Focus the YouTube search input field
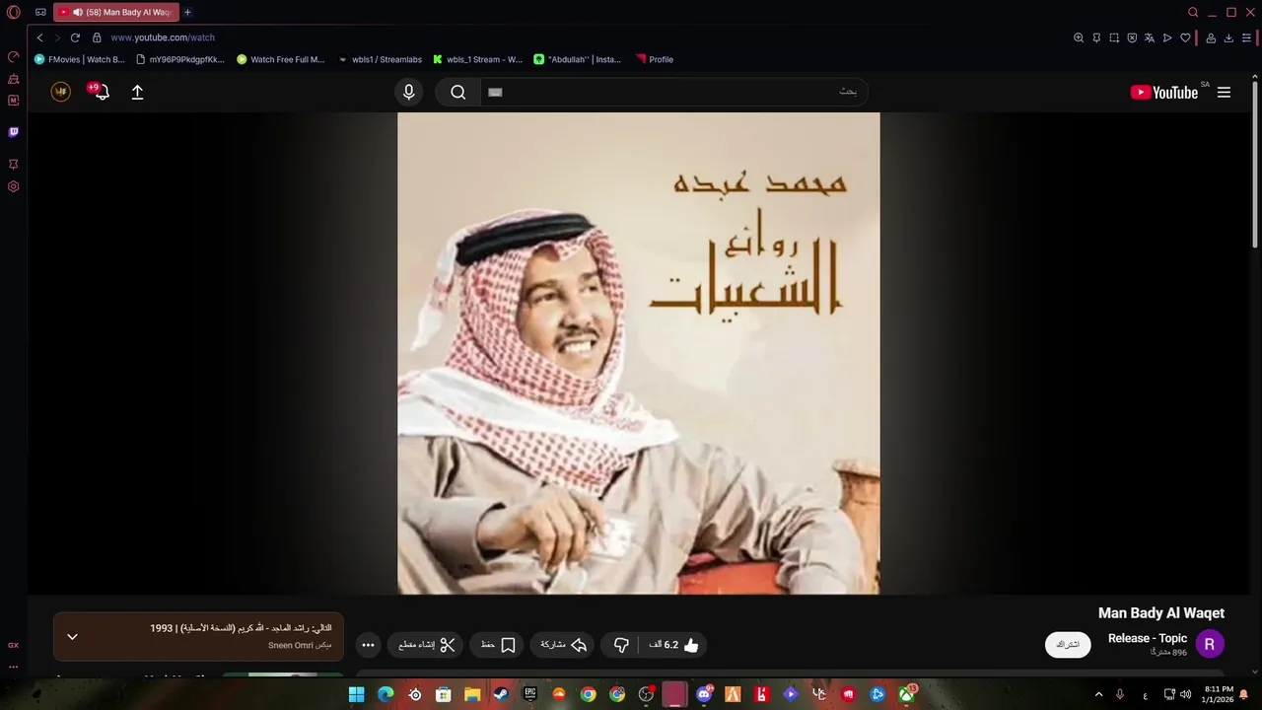The width and height of the screenshot is (1262, 710). [674, 92]
